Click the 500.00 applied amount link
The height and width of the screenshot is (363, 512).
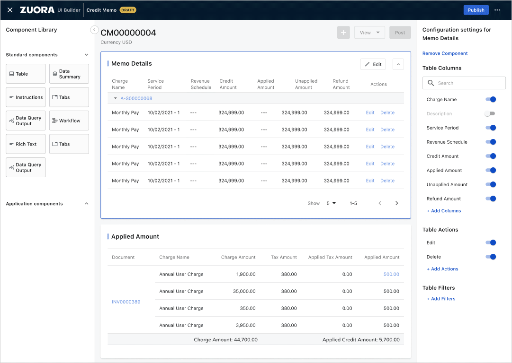click(391, 274)
